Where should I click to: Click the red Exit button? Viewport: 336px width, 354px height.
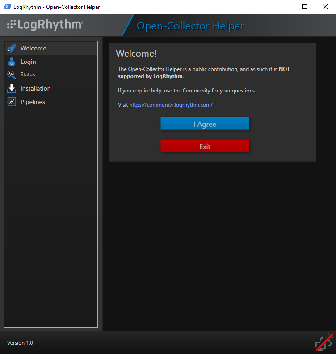coord(205,146)
